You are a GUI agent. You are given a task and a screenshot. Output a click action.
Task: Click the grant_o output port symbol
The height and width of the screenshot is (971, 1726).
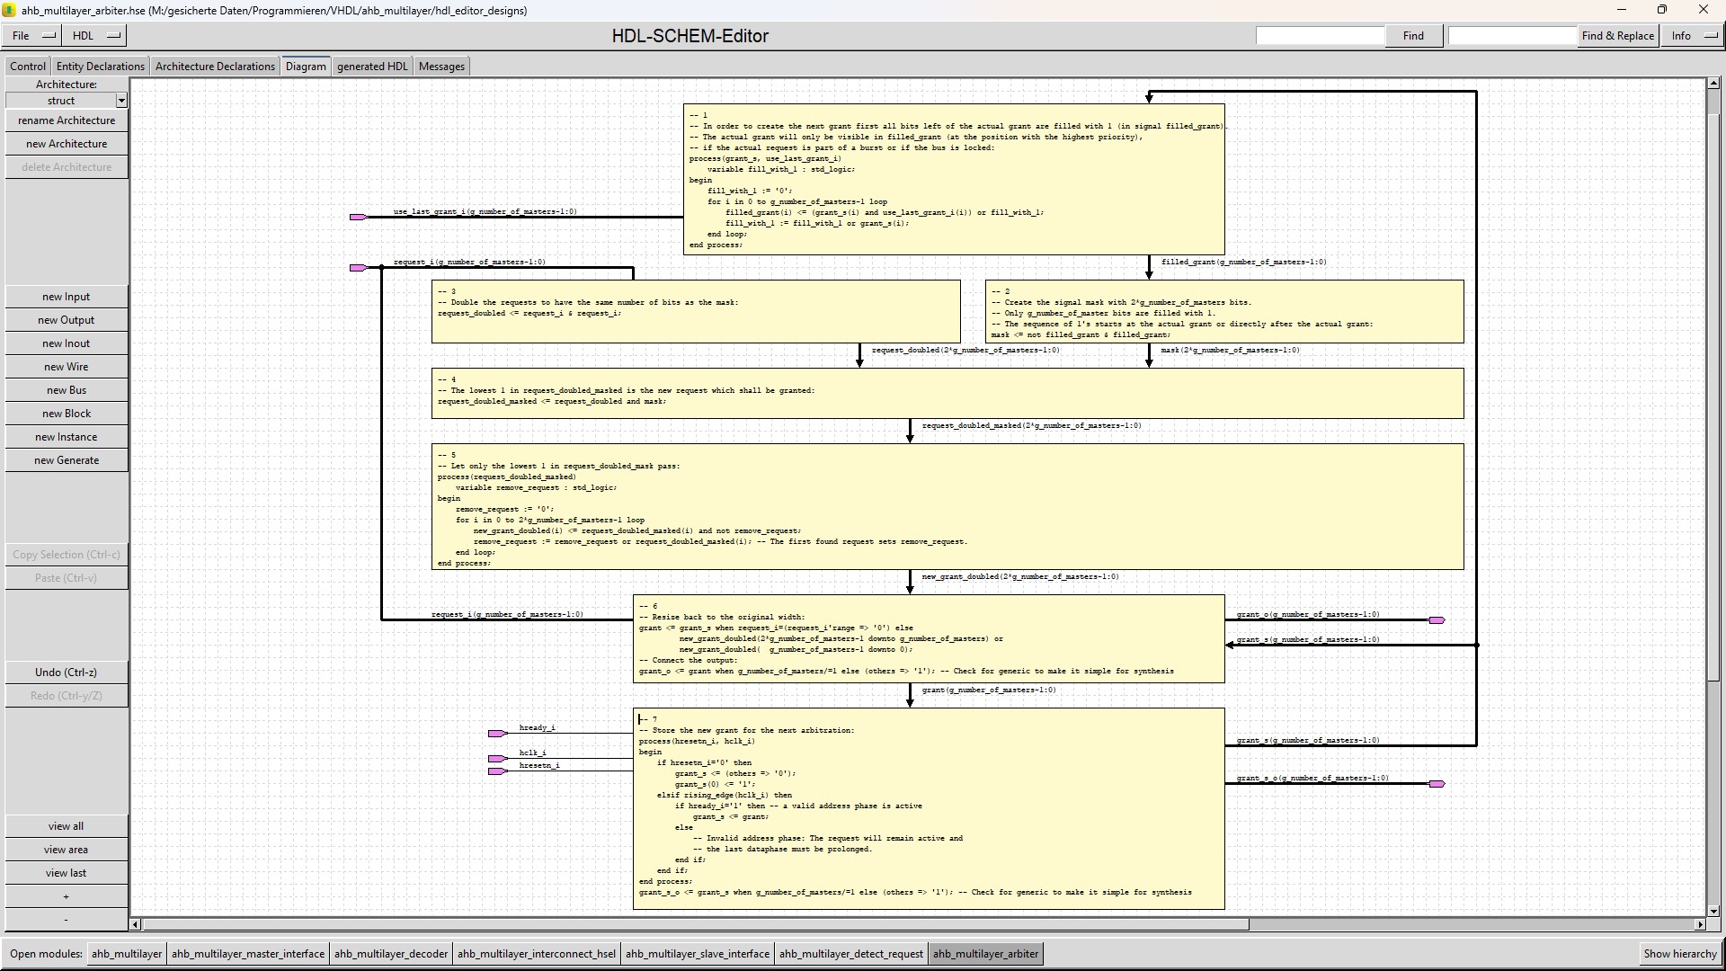coord(1437,620)
